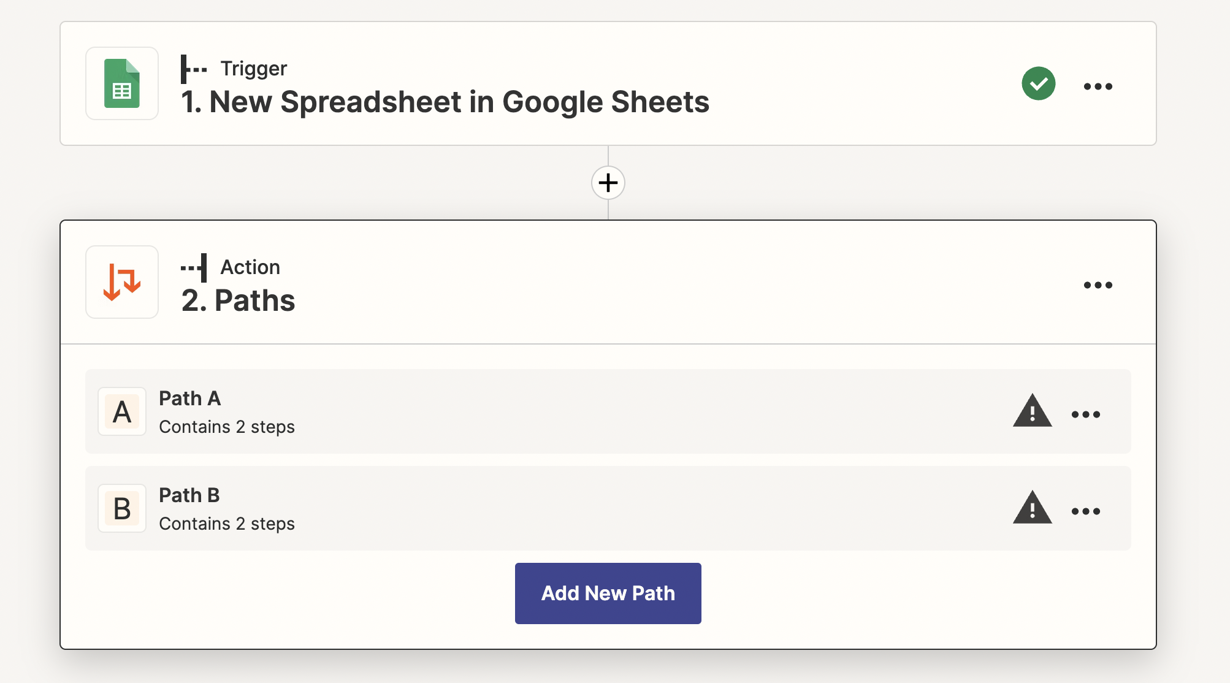The image size is (1230, 683).
Task: Open Path A three-dot options menu
Action: [1085, 414]
